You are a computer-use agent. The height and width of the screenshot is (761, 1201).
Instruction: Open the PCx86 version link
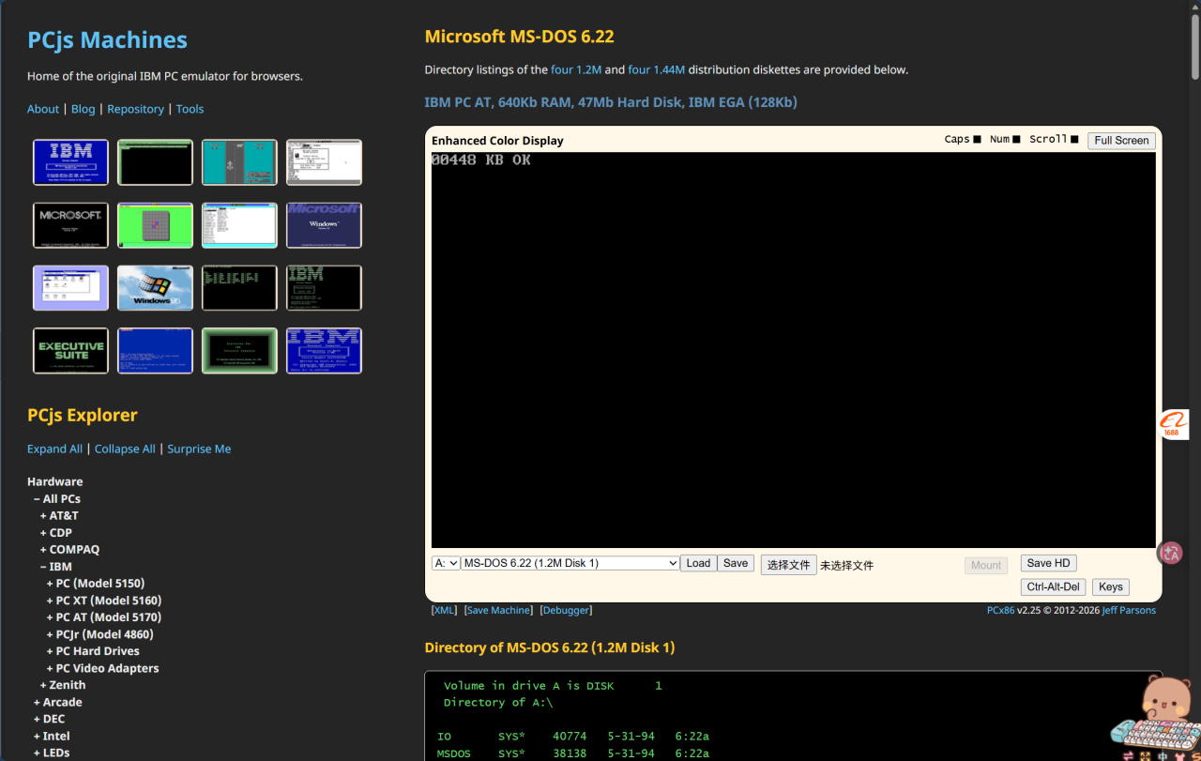tap(1000, 611)
